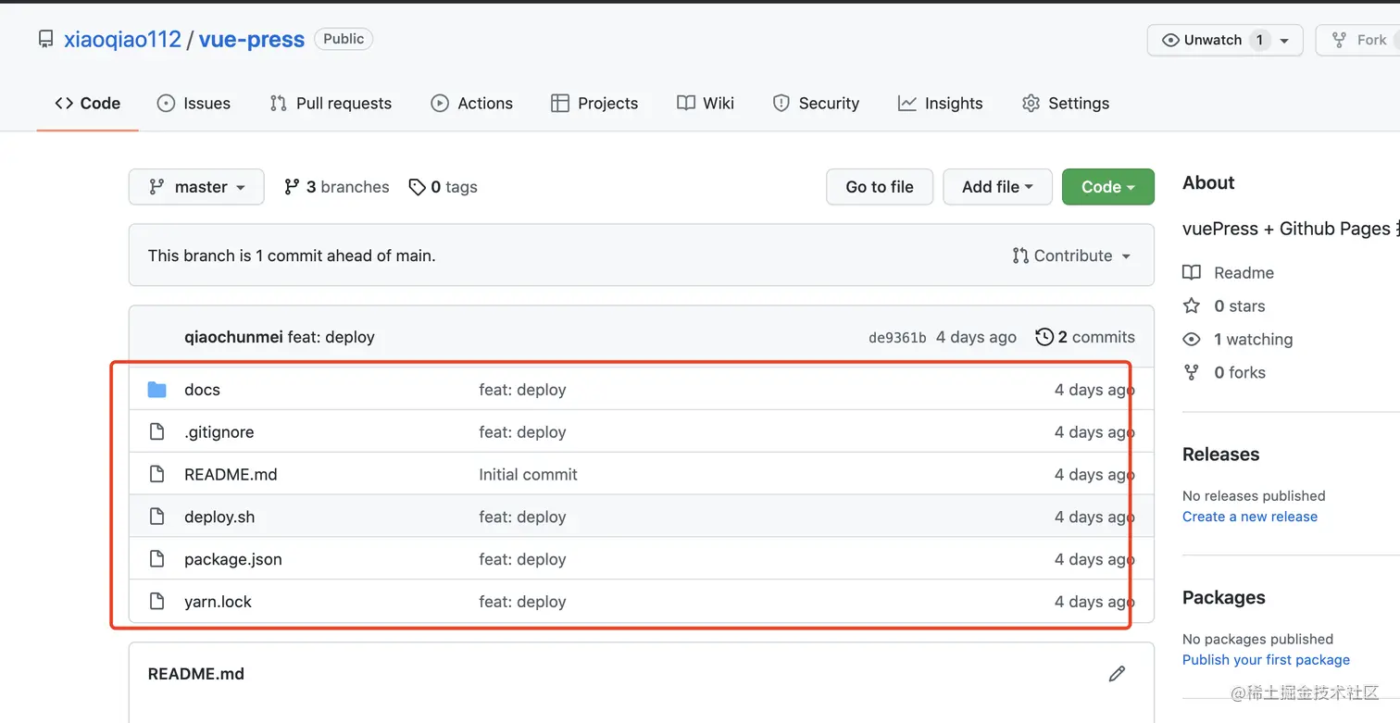Click the tags icon
The image size is (1400, 723).
pyautogui.click(x=418, y=187)
